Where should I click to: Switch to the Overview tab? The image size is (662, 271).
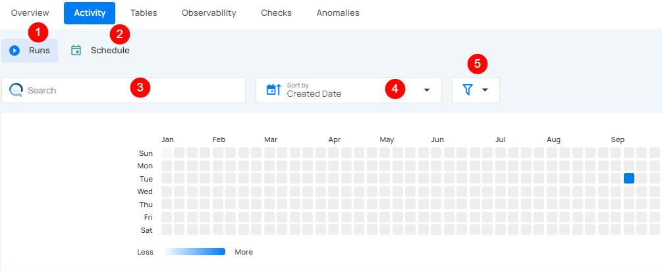(x=30, y=12)
